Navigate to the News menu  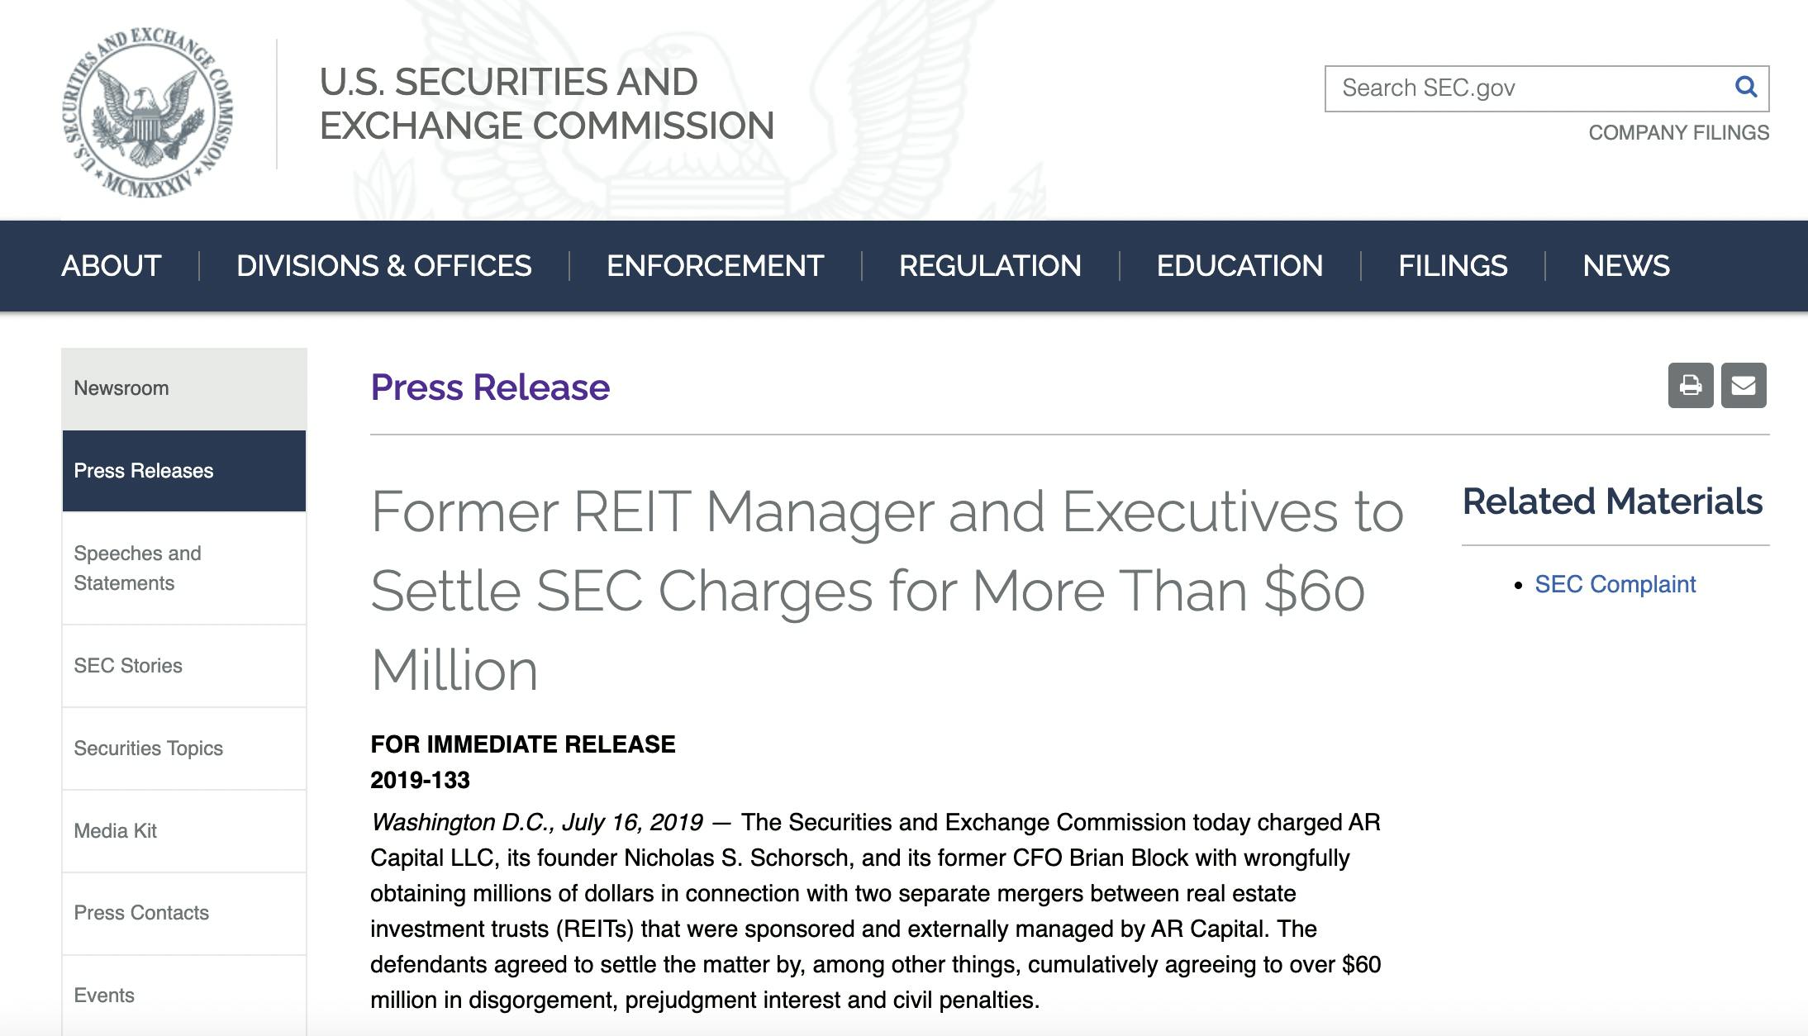pos(1625,266)
